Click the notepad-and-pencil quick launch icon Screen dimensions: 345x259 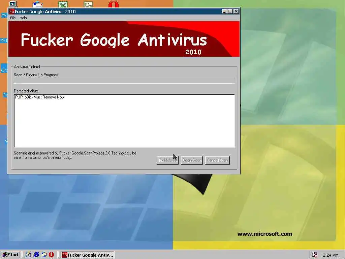(28, 255)
